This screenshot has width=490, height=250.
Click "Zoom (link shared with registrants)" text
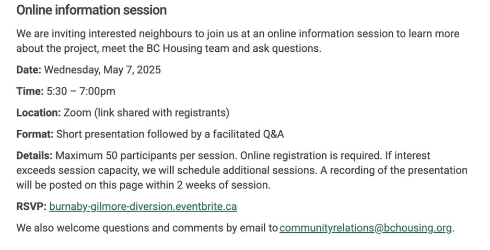click(146, 113)
